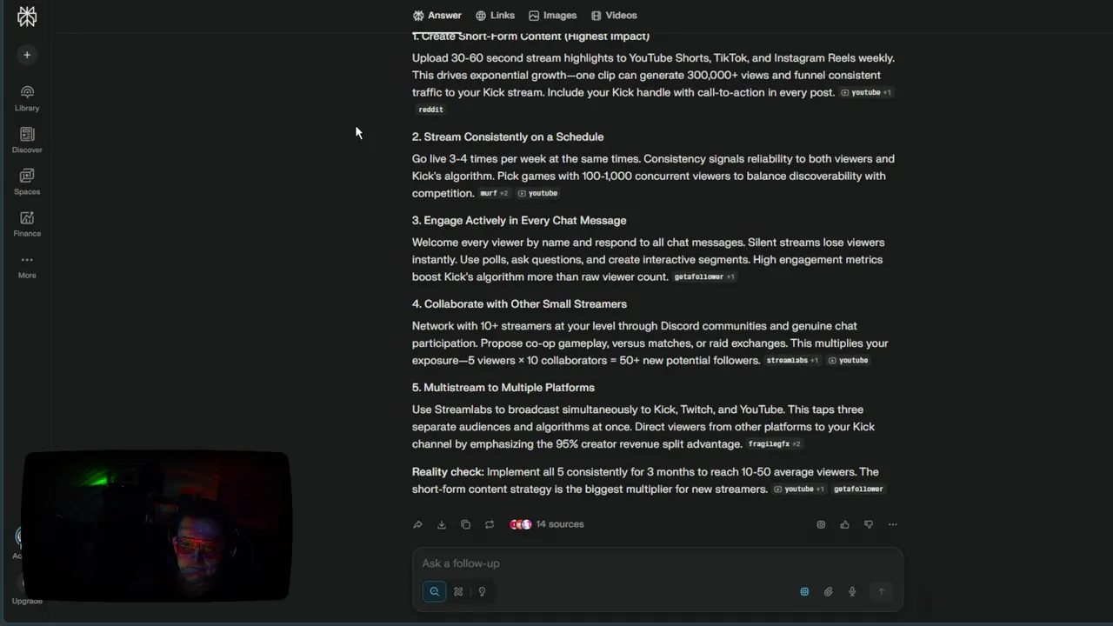Select the Search mode in the follow-up box

tap(434, 591)
